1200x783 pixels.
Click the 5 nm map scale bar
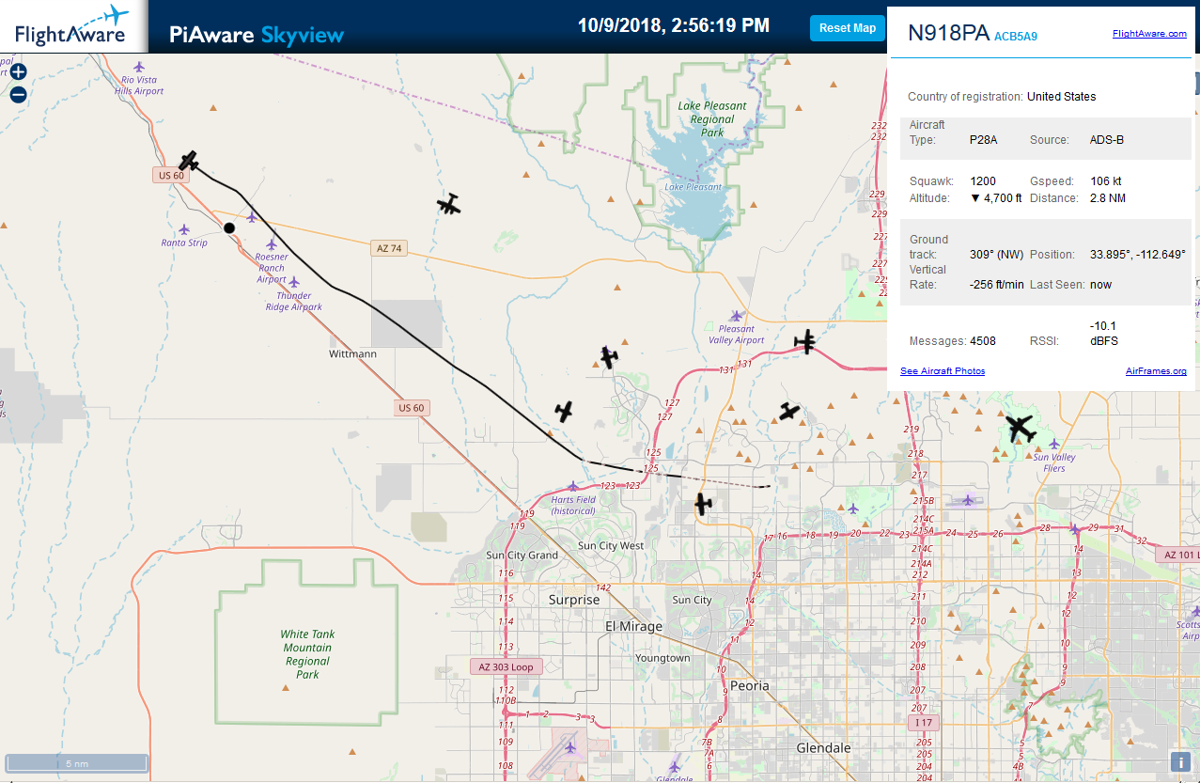coord(77,763)
